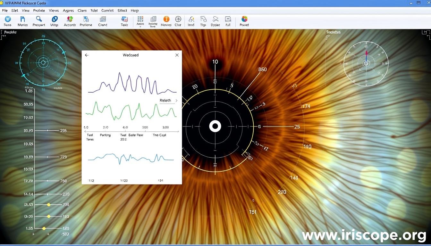This screenshot has width=431, height=246.
Task: Click the slider tick on the 280 row
Action: [x=47, y=194]
